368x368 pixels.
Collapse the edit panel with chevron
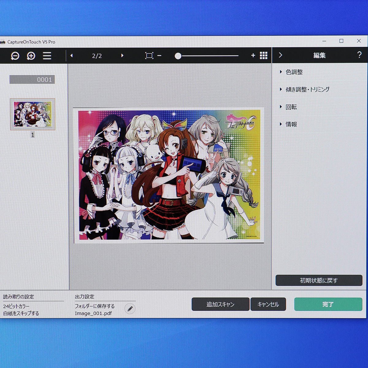coord(280,55)
